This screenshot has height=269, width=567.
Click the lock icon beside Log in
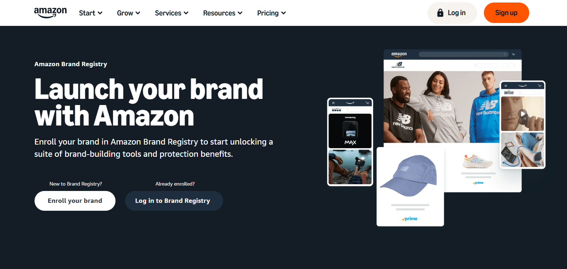pos(440,13)
